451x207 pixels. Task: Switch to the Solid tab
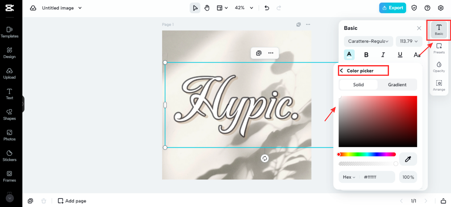pos(358,85)
